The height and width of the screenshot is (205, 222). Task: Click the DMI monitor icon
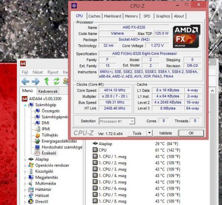(38, 123)
